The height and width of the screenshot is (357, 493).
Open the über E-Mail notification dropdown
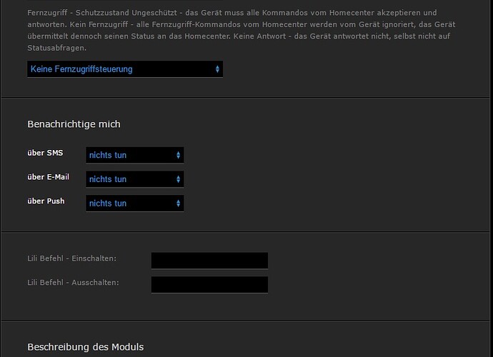coord(134,179)
